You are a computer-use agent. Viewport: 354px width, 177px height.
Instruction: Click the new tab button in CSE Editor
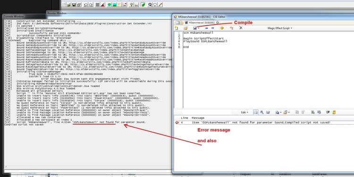[x=178, y=23]
